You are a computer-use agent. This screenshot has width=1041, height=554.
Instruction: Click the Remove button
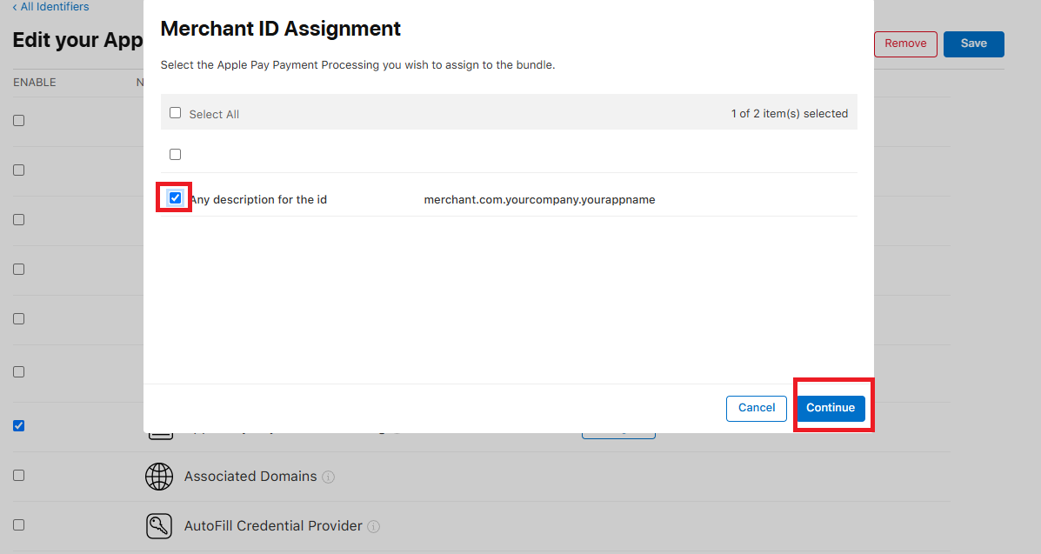point(905,43)
